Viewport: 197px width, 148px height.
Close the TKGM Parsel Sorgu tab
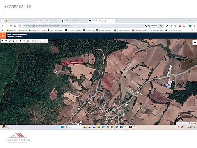coord(113,21)
